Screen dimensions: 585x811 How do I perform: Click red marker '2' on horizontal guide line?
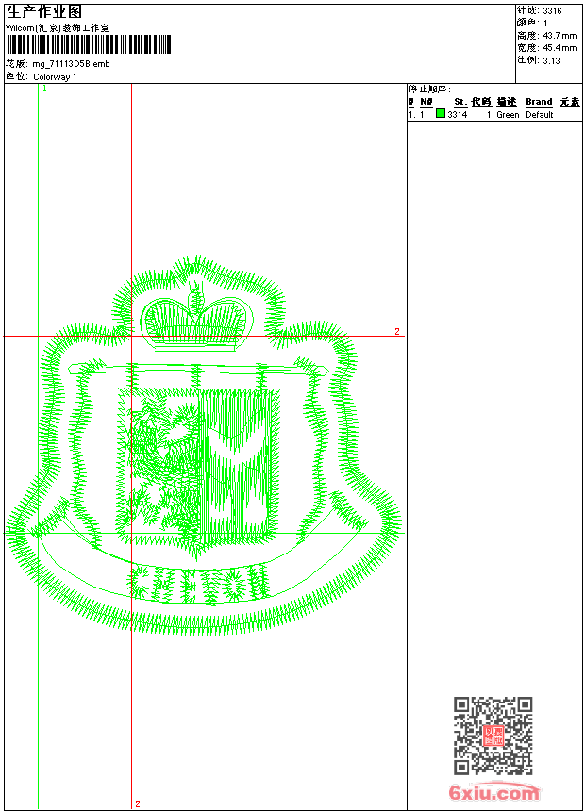click(397, 332)
